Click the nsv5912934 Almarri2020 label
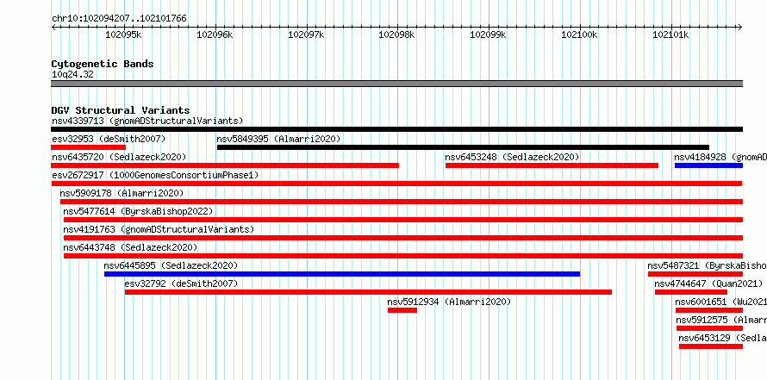The image size is (767, 380). [x=449, y=302]
